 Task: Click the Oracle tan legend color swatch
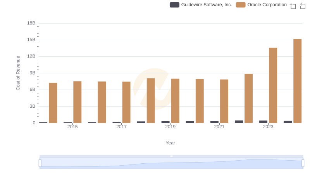(x=241, y=5)
